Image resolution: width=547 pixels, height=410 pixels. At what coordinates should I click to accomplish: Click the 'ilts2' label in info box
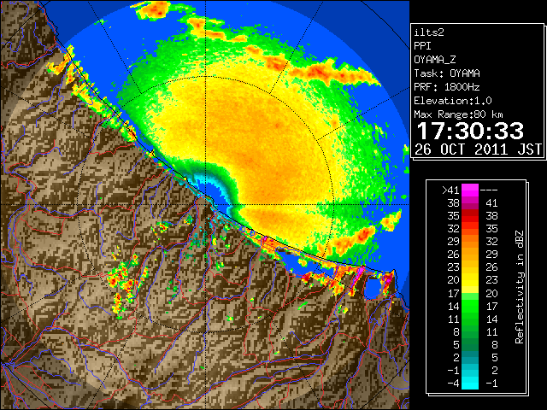429,32
